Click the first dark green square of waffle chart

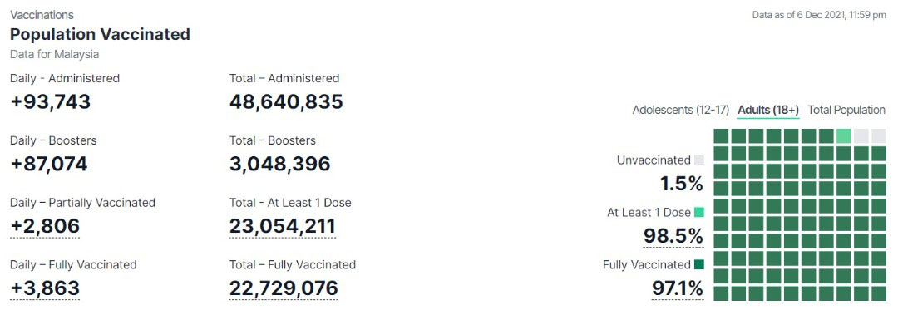(721, 136)
